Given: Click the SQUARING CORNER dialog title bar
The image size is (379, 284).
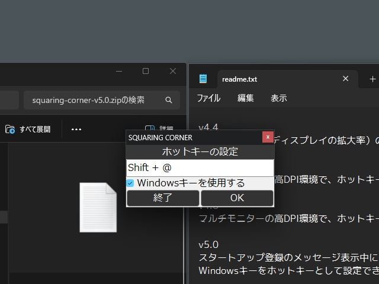Looking at the screenshot, I should (194, 137).
